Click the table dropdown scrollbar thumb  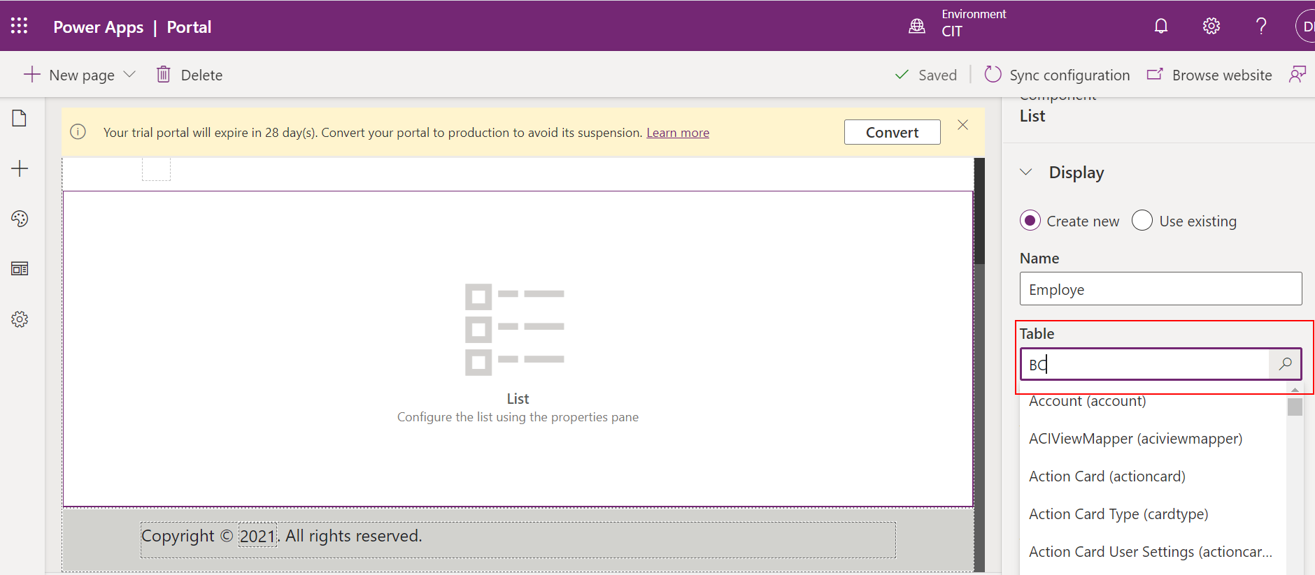point(1295,407)
